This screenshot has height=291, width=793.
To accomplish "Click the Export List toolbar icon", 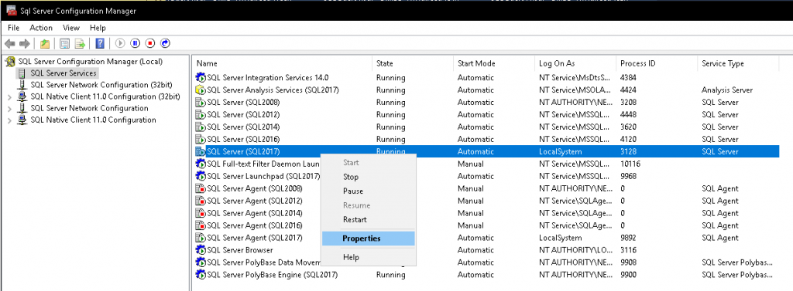I will [80, 44].
